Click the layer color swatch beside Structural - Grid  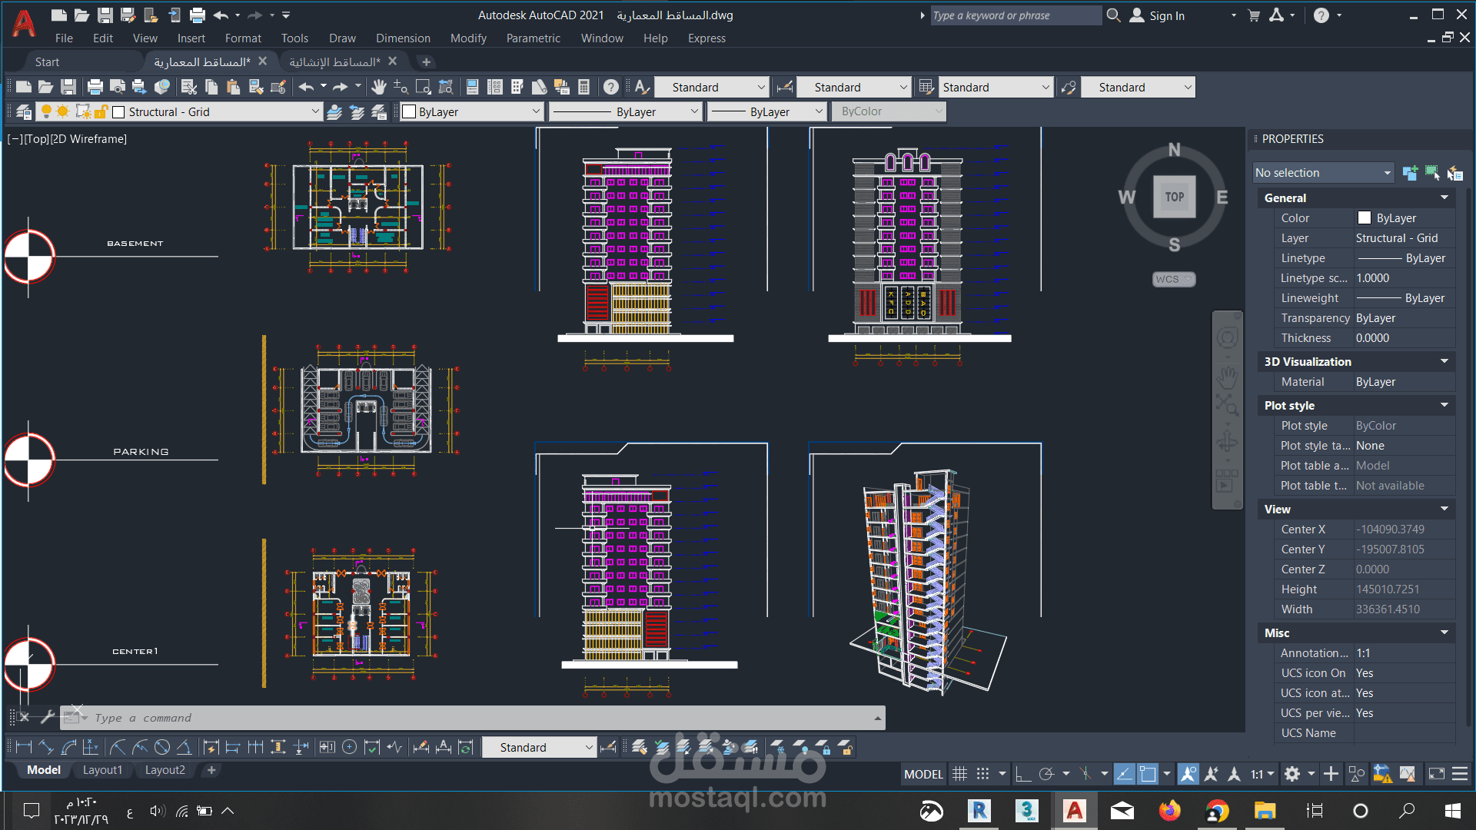pos(118,112)
